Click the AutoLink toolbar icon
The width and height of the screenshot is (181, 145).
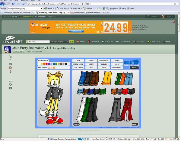point(71,8)
